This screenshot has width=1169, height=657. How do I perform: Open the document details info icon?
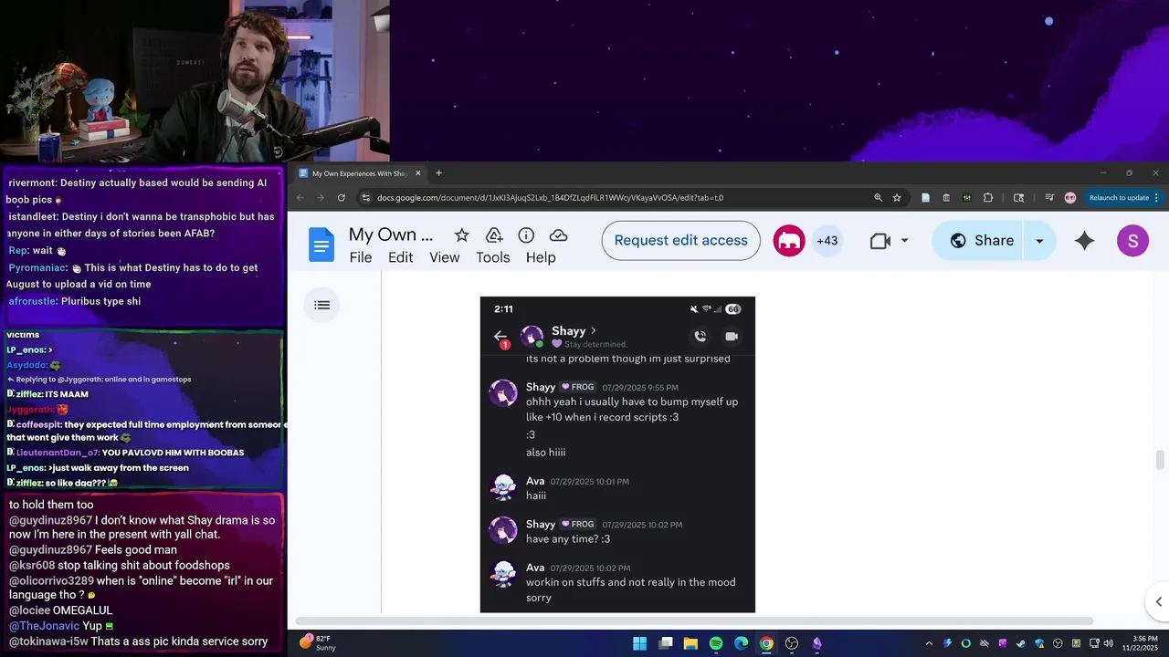click(526, 235)
